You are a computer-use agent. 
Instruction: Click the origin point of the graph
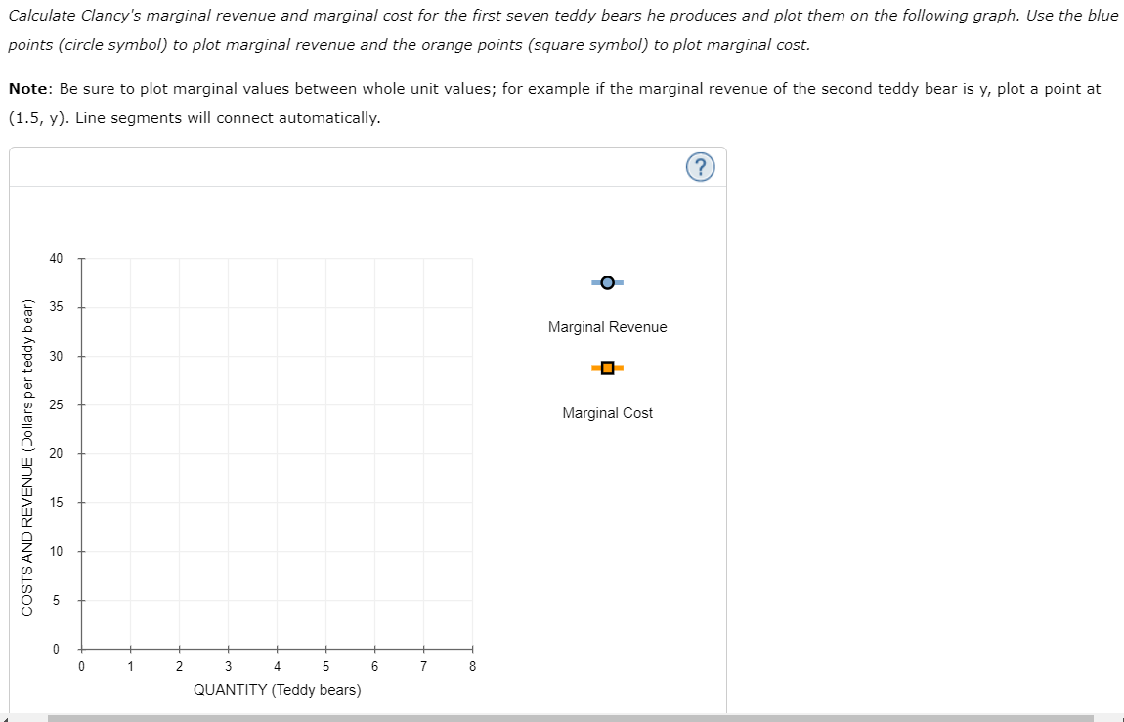click(x=81, y=648)
